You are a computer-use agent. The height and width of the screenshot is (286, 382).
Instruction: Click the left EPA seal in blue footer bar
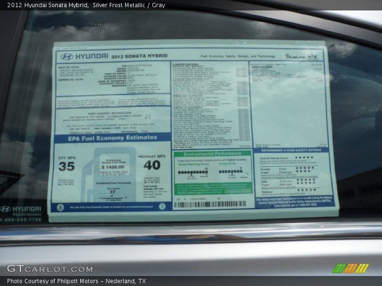60,207
